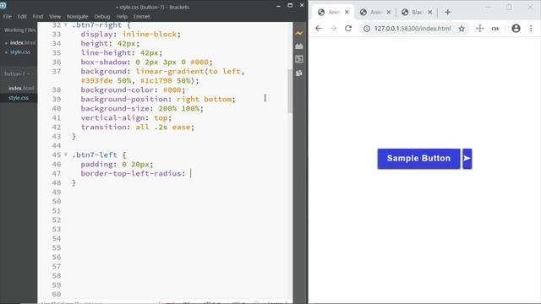Screen dimensions: 541x304
Task: Open the Help menu in Brackets
Action: (122, 17)
